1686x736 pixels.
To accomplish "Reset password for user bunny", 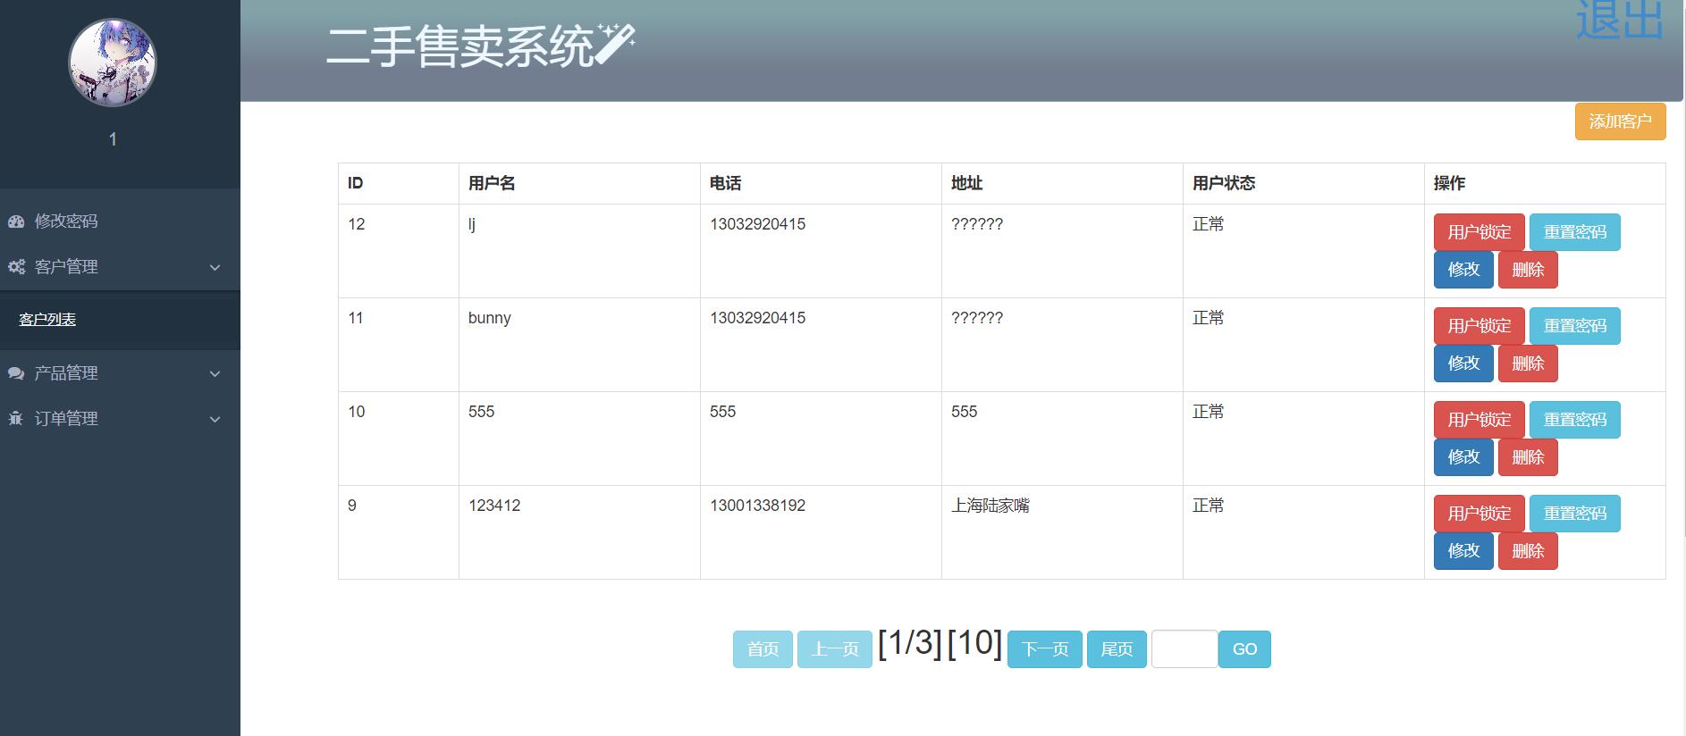I will pos(1575,326).
